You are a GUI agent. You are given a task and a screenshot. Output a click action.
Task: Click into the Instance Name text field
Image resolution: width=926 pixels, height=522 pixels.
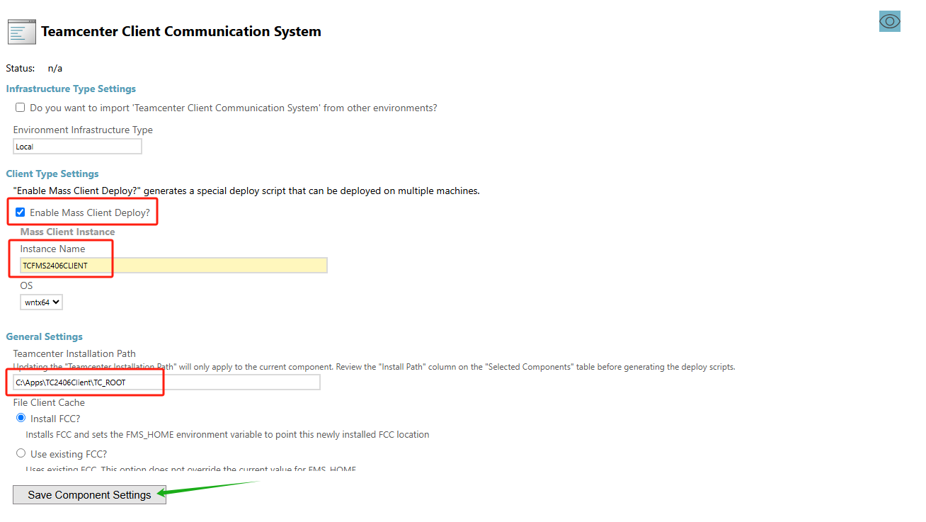click(x=173, y=266)
